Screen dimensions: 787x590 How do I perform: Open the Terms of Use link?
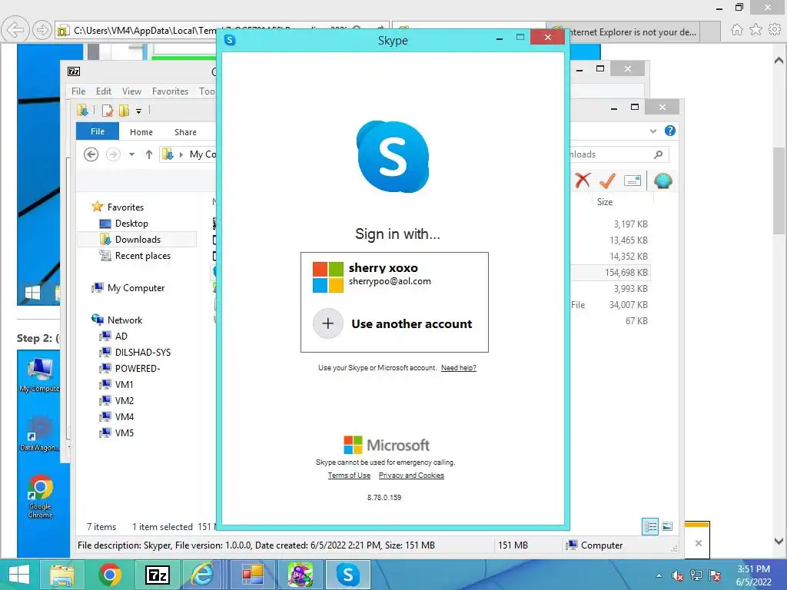(x=349, y=475)
